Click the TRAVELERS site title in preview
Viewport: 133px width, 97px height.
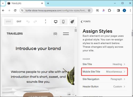[x=15, y=34]
